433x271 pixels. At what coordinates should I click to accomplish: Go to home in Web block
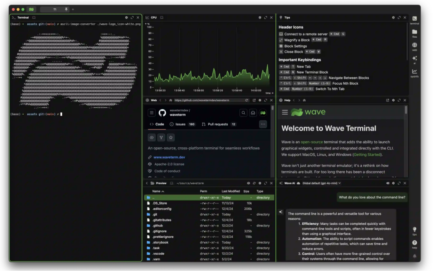point(171,100)
